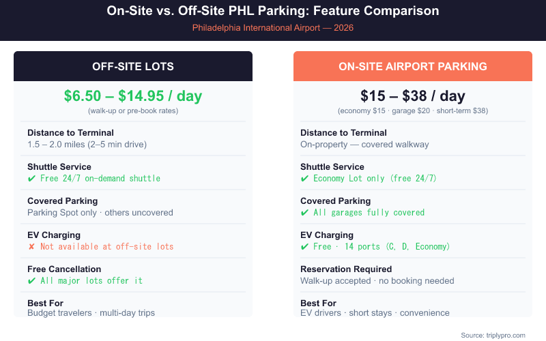Screen dimensions: 546x341
Task: Click the green checkmark beside Free 24/7 on-demand shuttle
Action: coord(31,179)
